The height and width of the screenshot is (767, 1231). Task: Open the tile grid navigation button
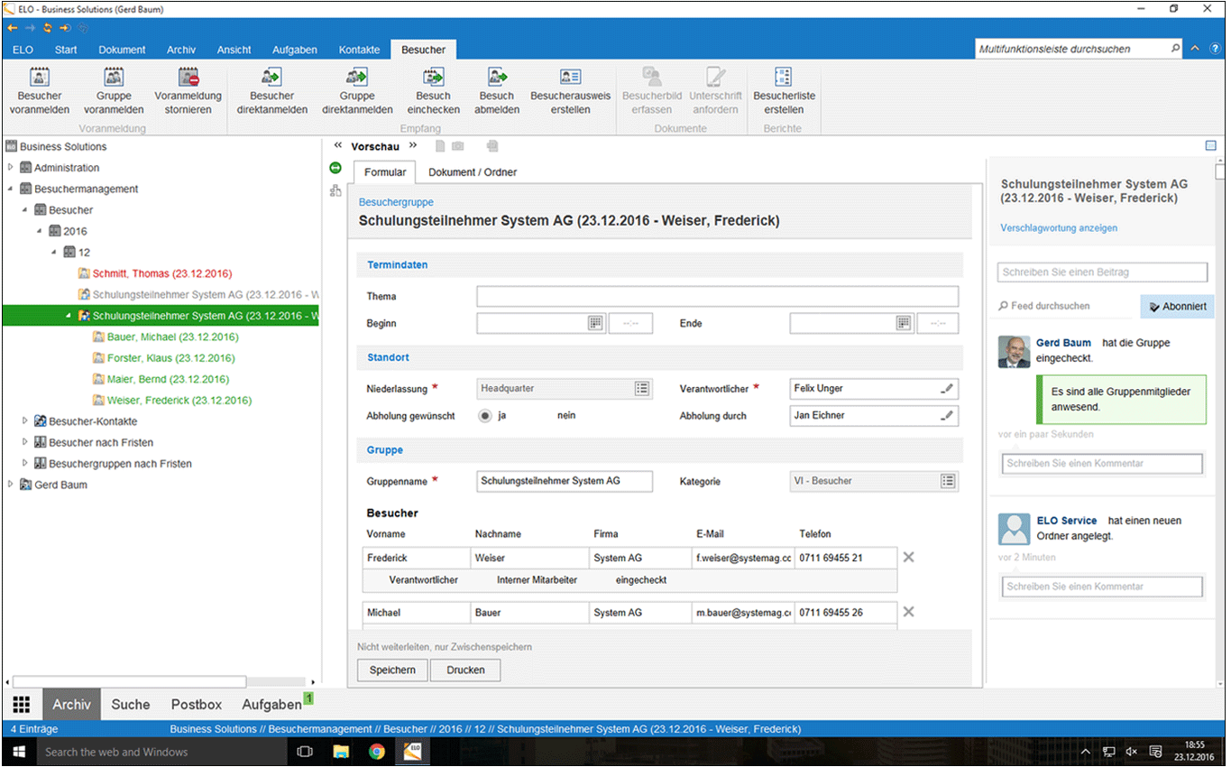coord(22,705)
